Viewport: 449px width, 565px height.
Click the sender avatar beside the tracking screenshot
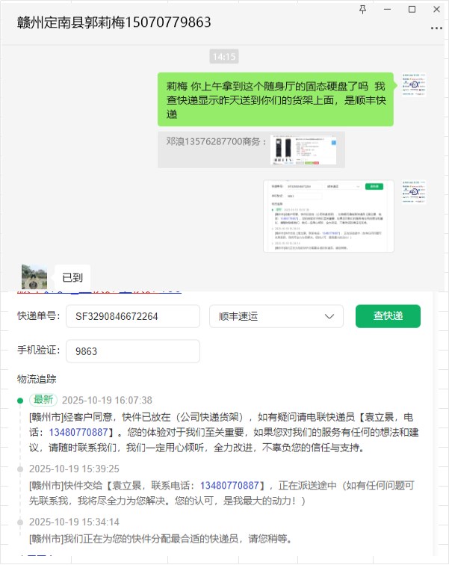tap(414, 192)
